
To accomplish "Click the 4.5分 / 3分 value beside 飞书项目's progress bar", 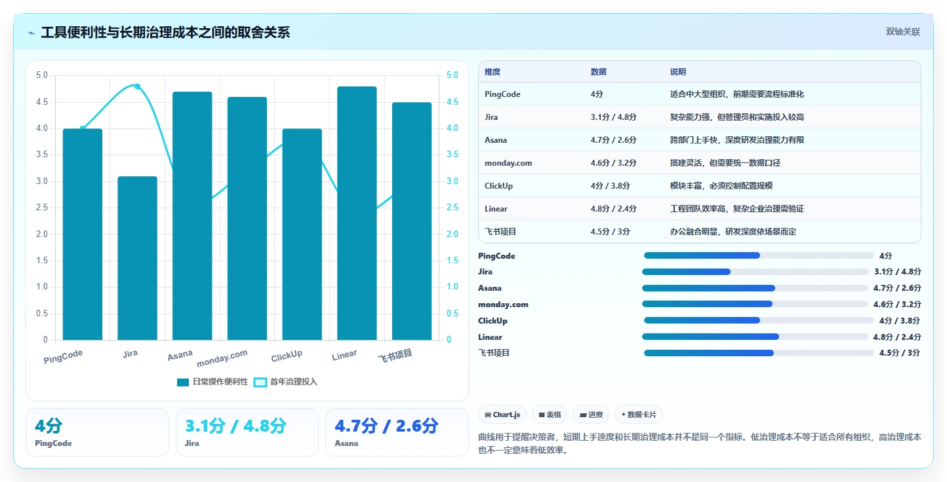I will [900, 353].
